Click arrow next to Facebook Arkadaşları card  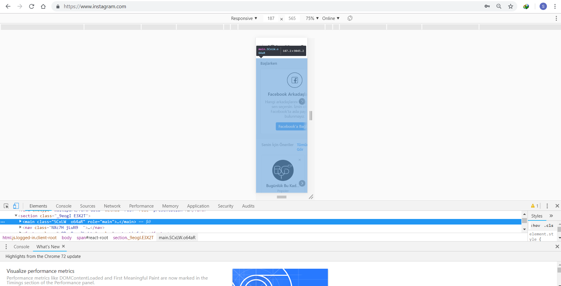[x=302, y=101]
